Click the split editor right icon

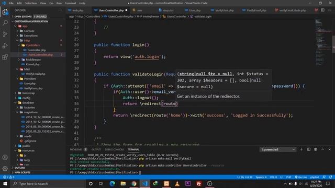pos(322,10)
